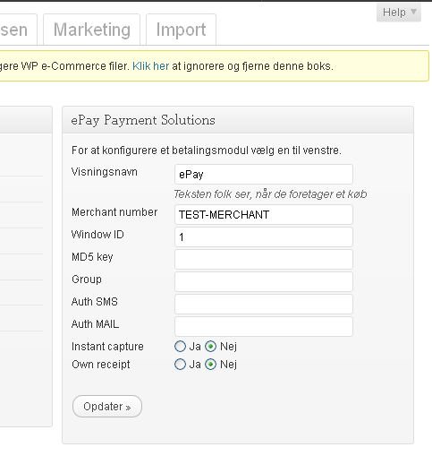Click the 'For at konfigurere' instruction text
The width and height of the screenshot is (432, 473).
point(207,150)
